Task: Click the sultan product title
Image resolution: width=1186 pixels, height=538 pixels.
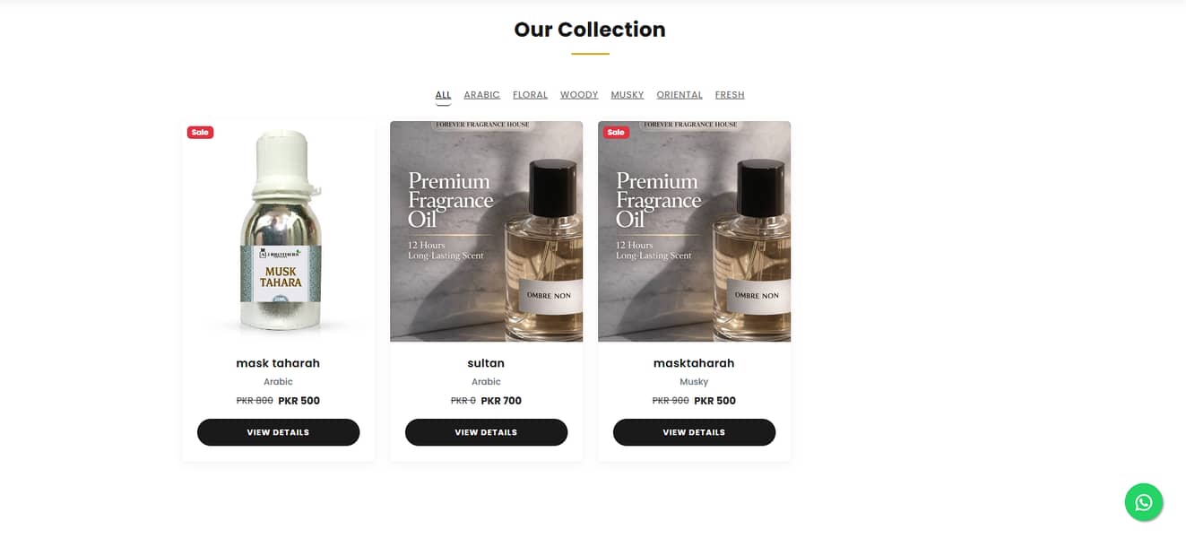Action: click(x=486, y=363)
